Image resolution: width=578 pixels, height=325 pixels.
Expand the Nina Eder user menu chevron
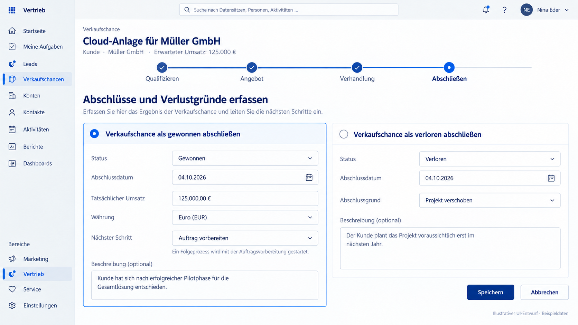[x=567, y=10]
